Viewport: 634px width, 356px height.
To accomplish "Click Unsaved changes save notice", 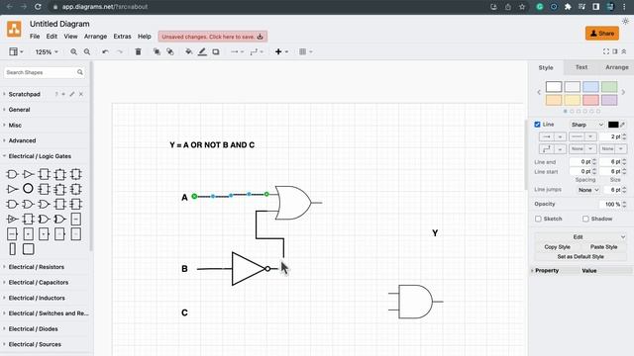I will pos(212,37).
